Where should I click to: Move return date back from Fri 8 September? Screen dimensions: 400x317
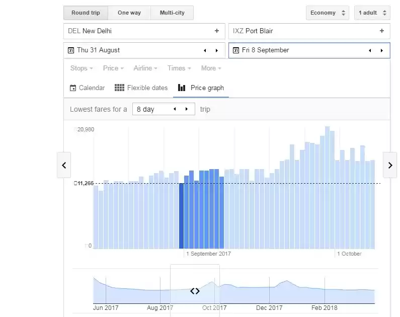370,50
